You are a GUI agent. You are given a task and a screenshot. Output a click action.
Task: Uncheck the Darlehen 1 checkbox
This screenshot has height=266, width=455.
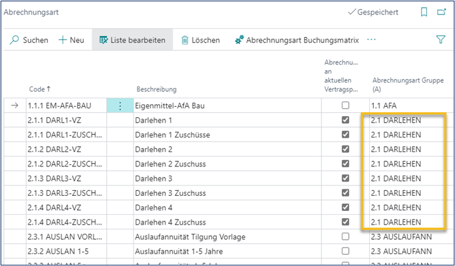coord(345,120)
